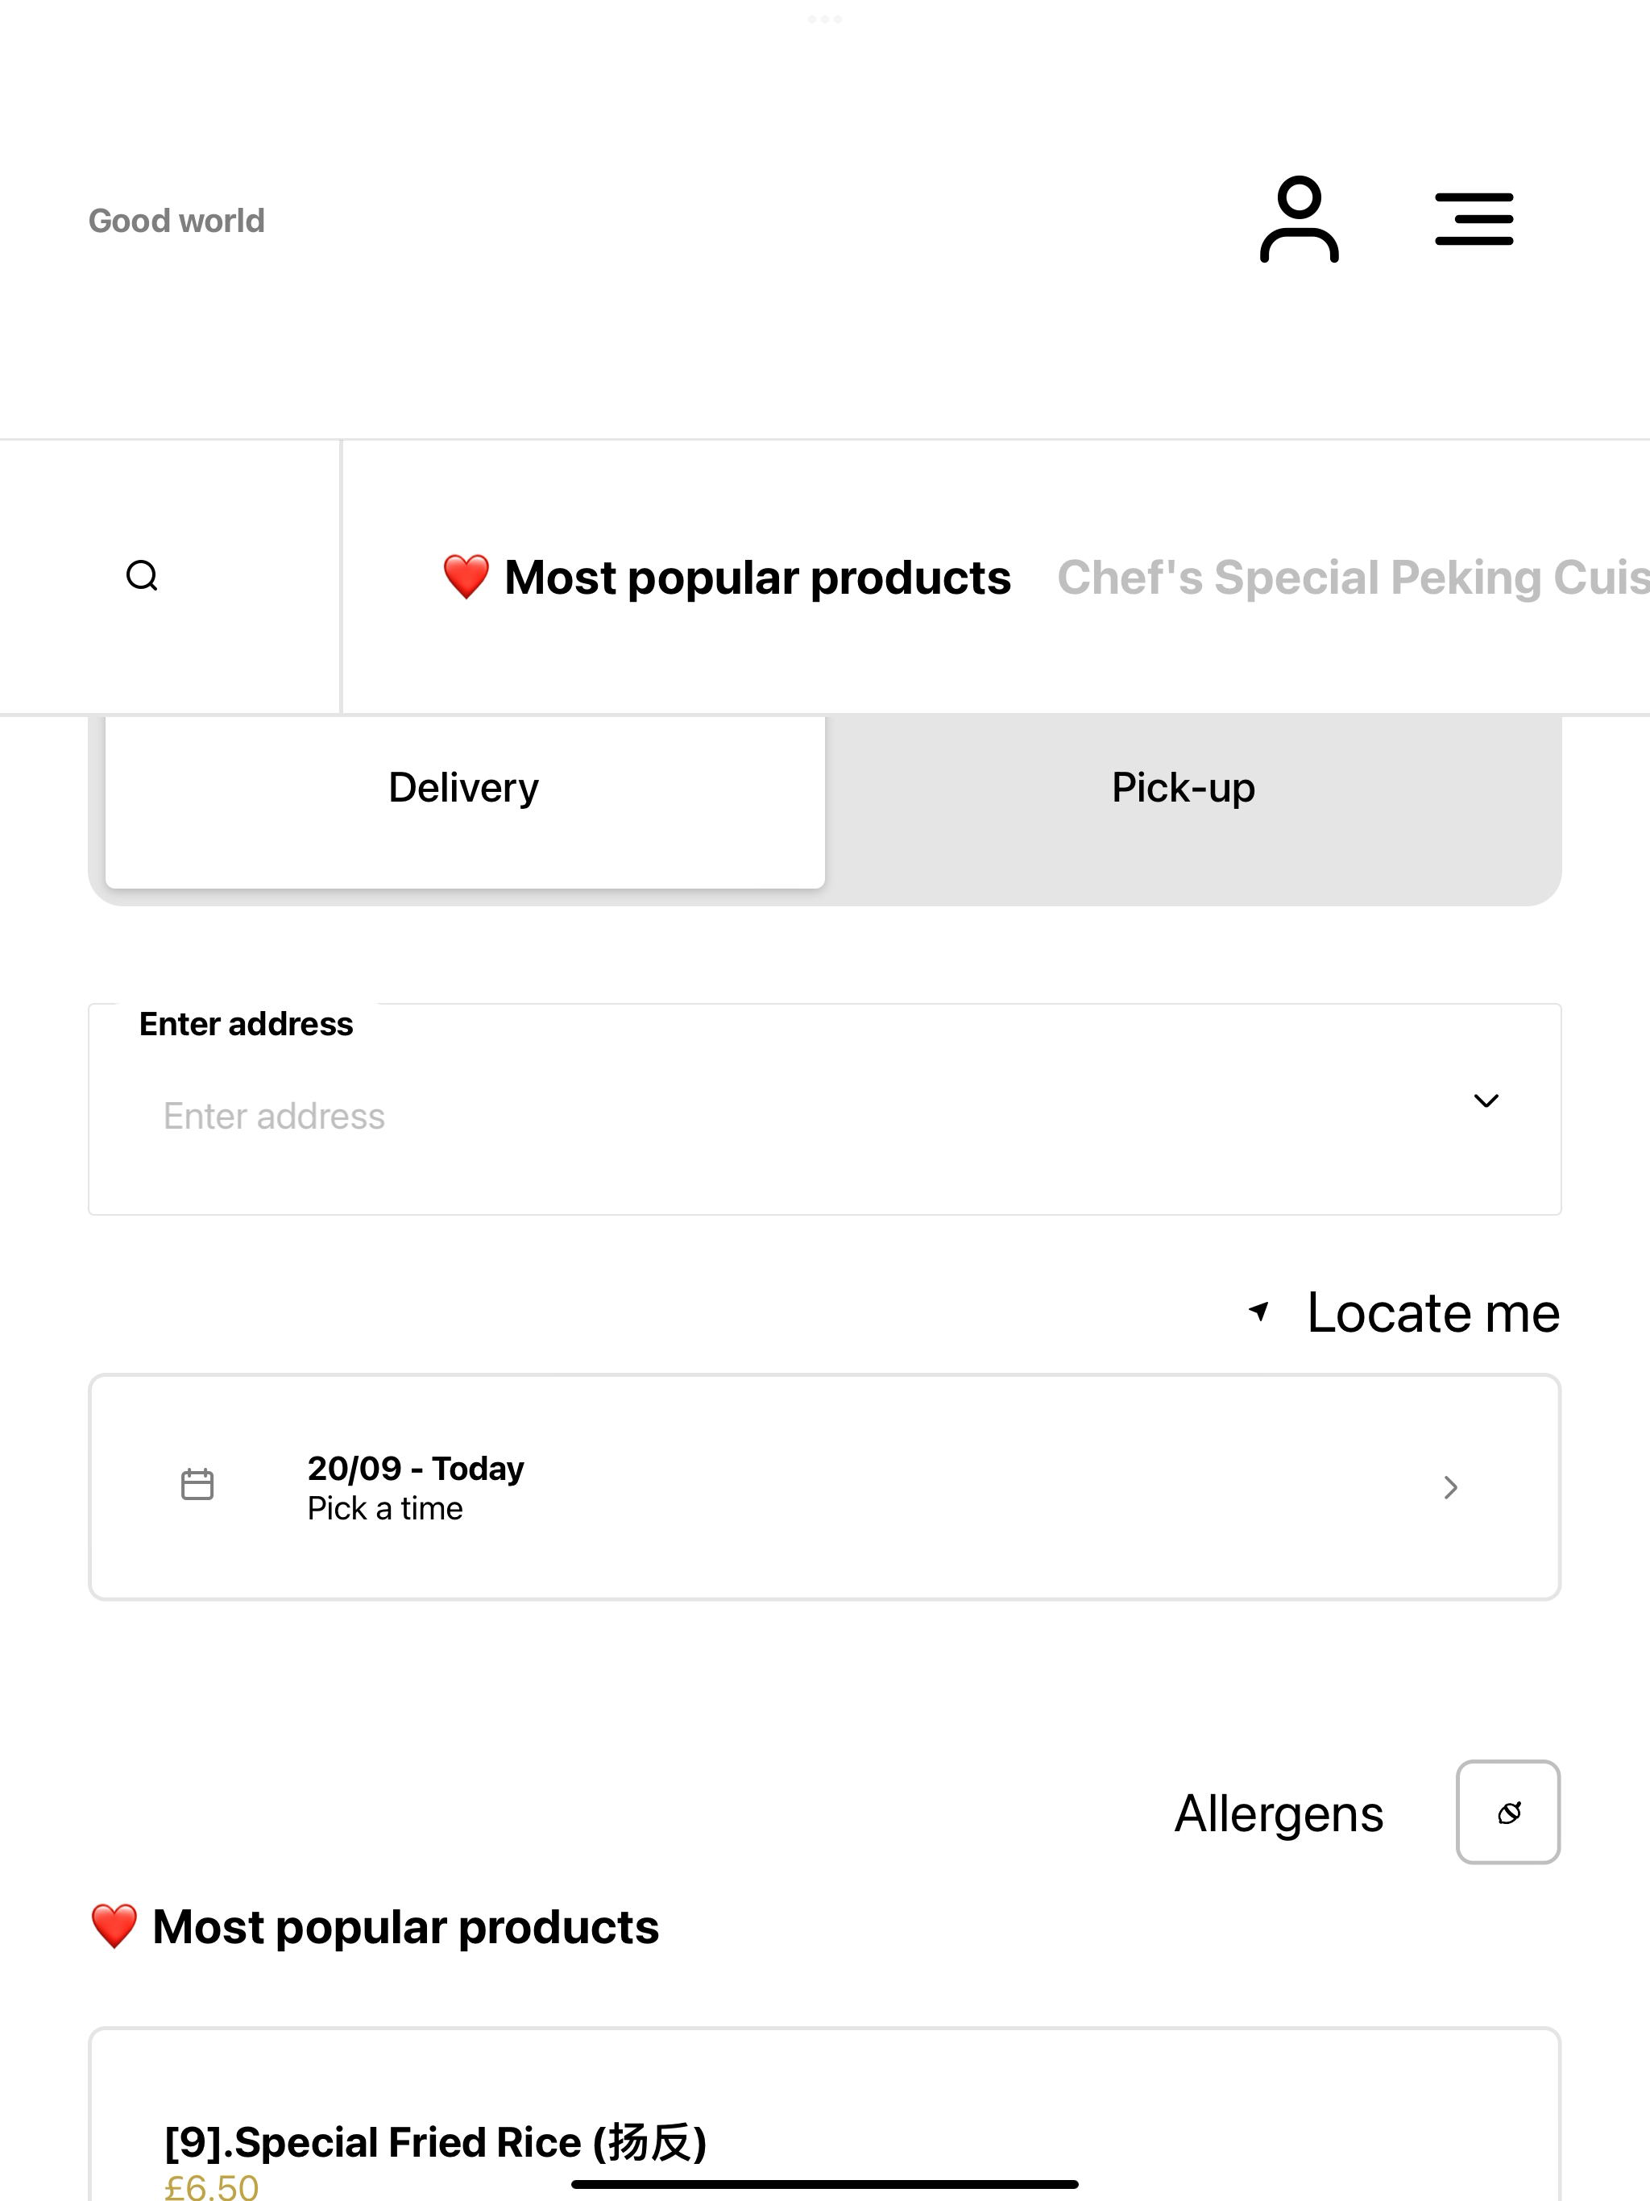Focus the Enter address input field
This screenshot has height=2201, width=1650.
[796, 1117]
